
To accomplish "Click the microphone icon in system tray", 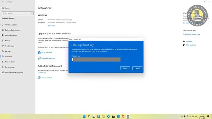I will pyautogui.click(x=185, y=116).
